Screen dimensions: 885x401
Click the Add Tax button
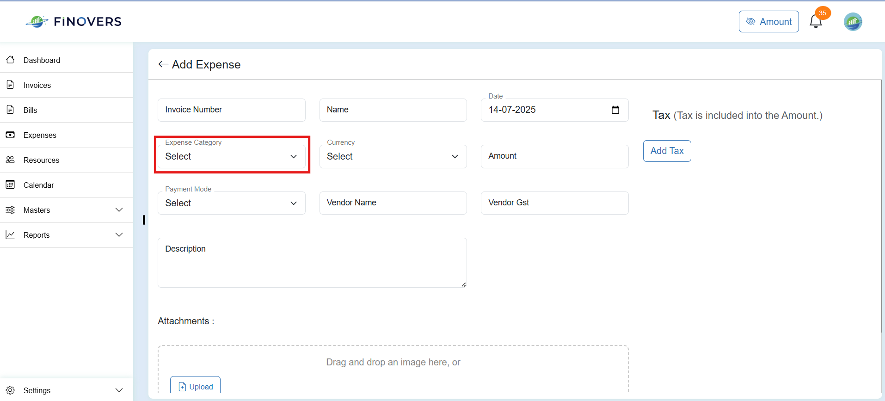pos(667,151)
